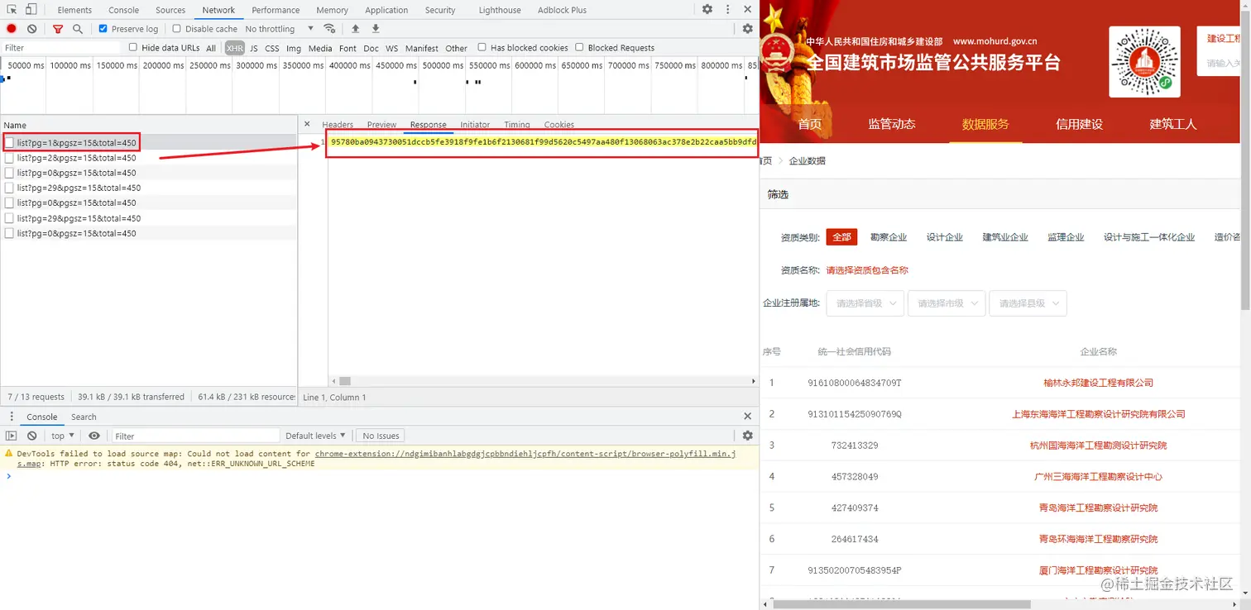Viewport: 1251px width, 610px height.
Task: Switch to the Search drawer tab
Action: point(84,417)
